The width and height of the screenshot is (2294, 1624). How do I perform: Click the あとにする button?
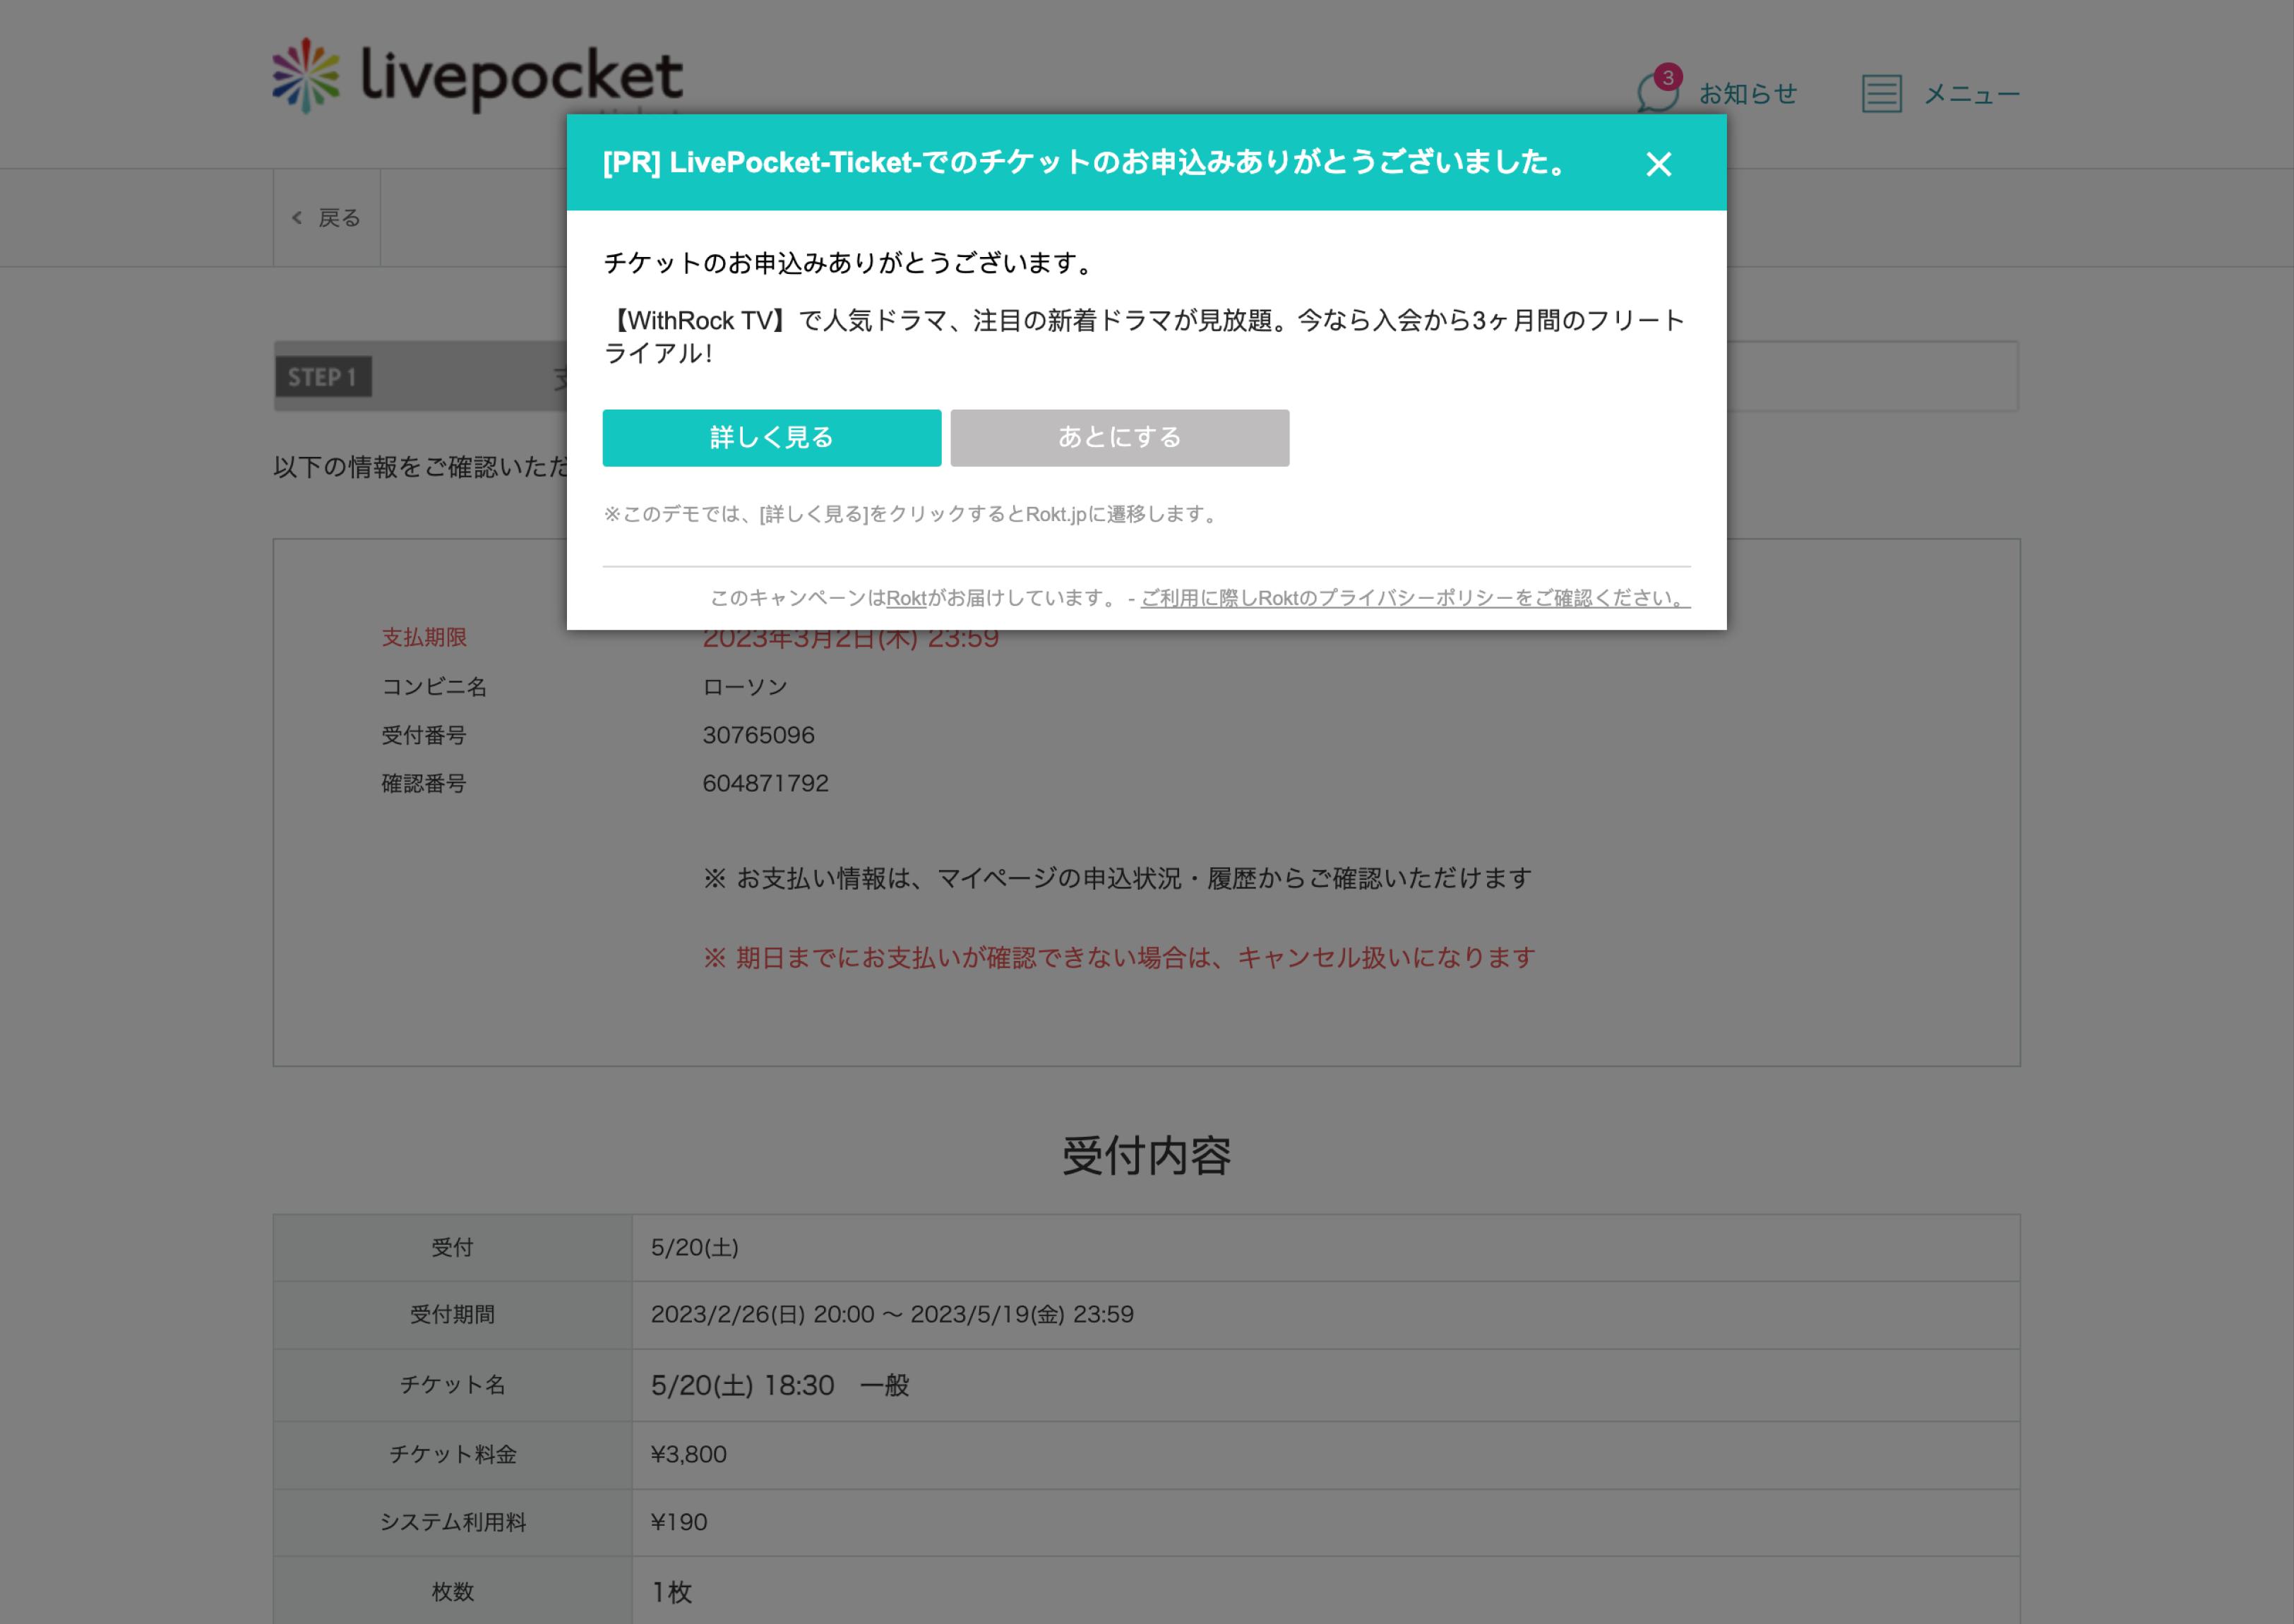[1119, 438]
